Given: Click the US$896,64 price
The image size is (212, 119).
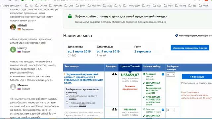Looking at the screenshot, I should click(130, 109).
